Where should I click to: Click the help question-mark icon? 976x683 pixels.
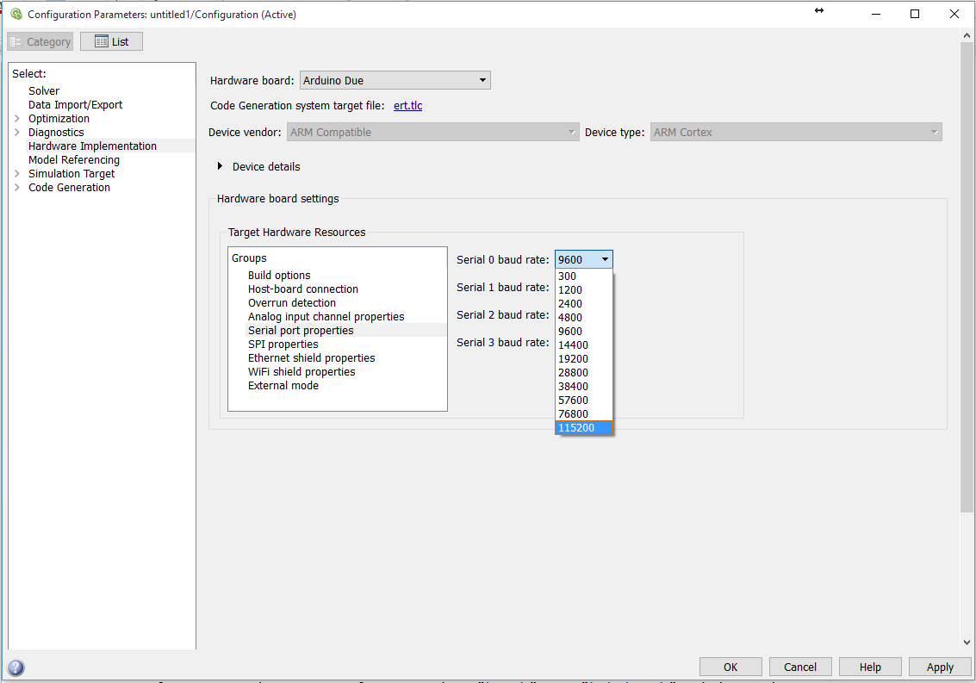[x=15, y=667]
